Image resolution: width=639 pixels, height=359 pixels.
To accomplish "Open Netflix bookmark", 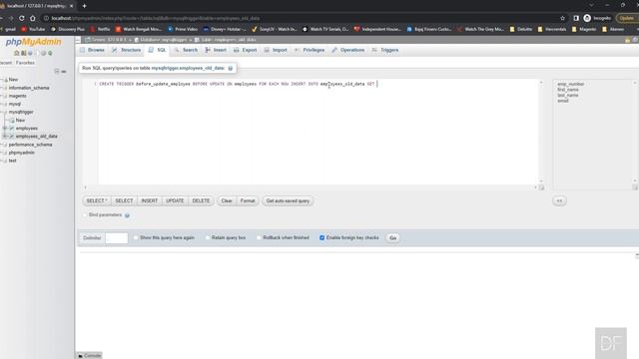I will 100,29.
